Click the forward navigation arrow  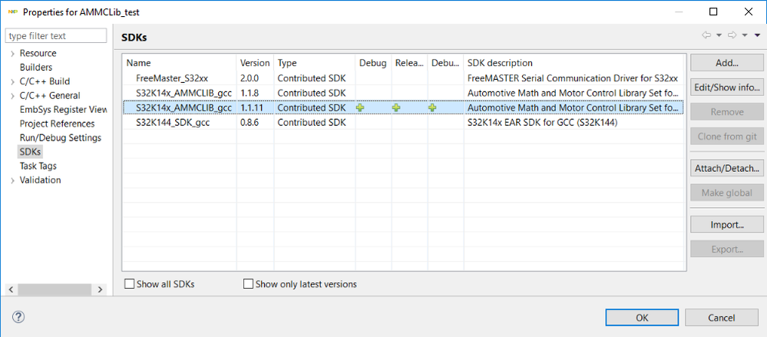coord(732,35)
